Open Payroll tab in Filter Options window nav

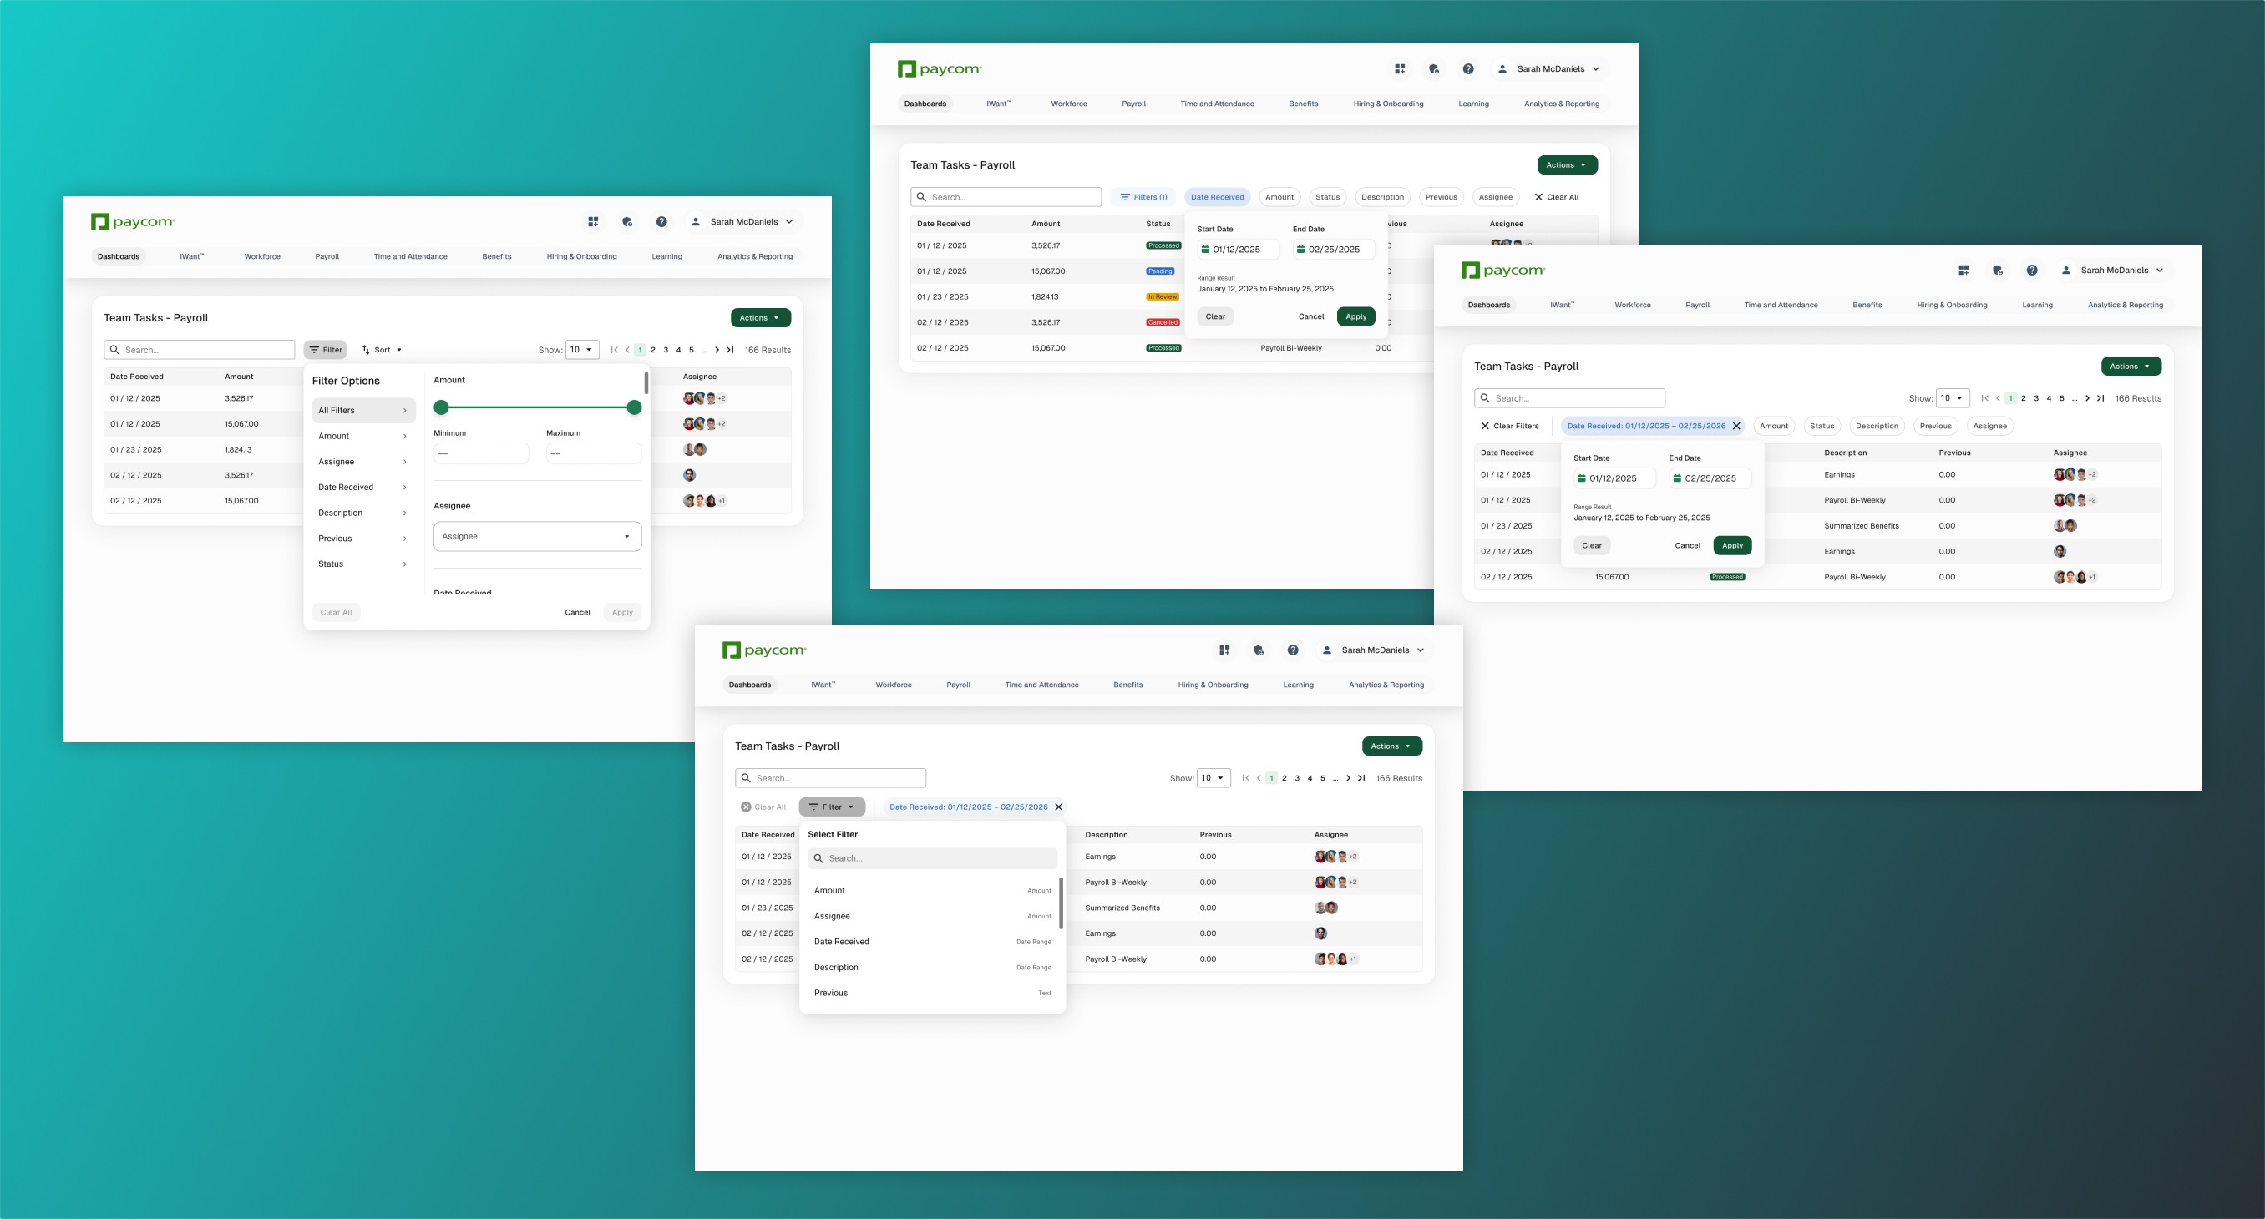pos(327,256)
